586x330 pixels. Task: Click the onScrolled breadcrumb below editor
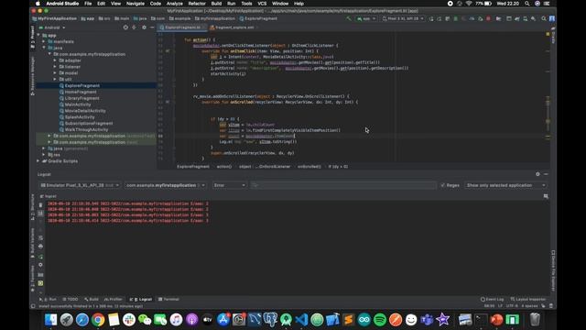(x=309, y=167)
